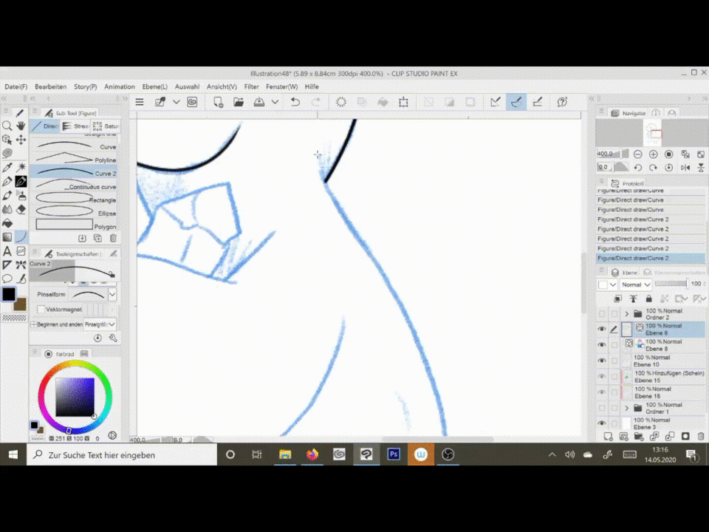Select the Continuous curve sub tool
709x532 pixels.
tap(75, 186)
